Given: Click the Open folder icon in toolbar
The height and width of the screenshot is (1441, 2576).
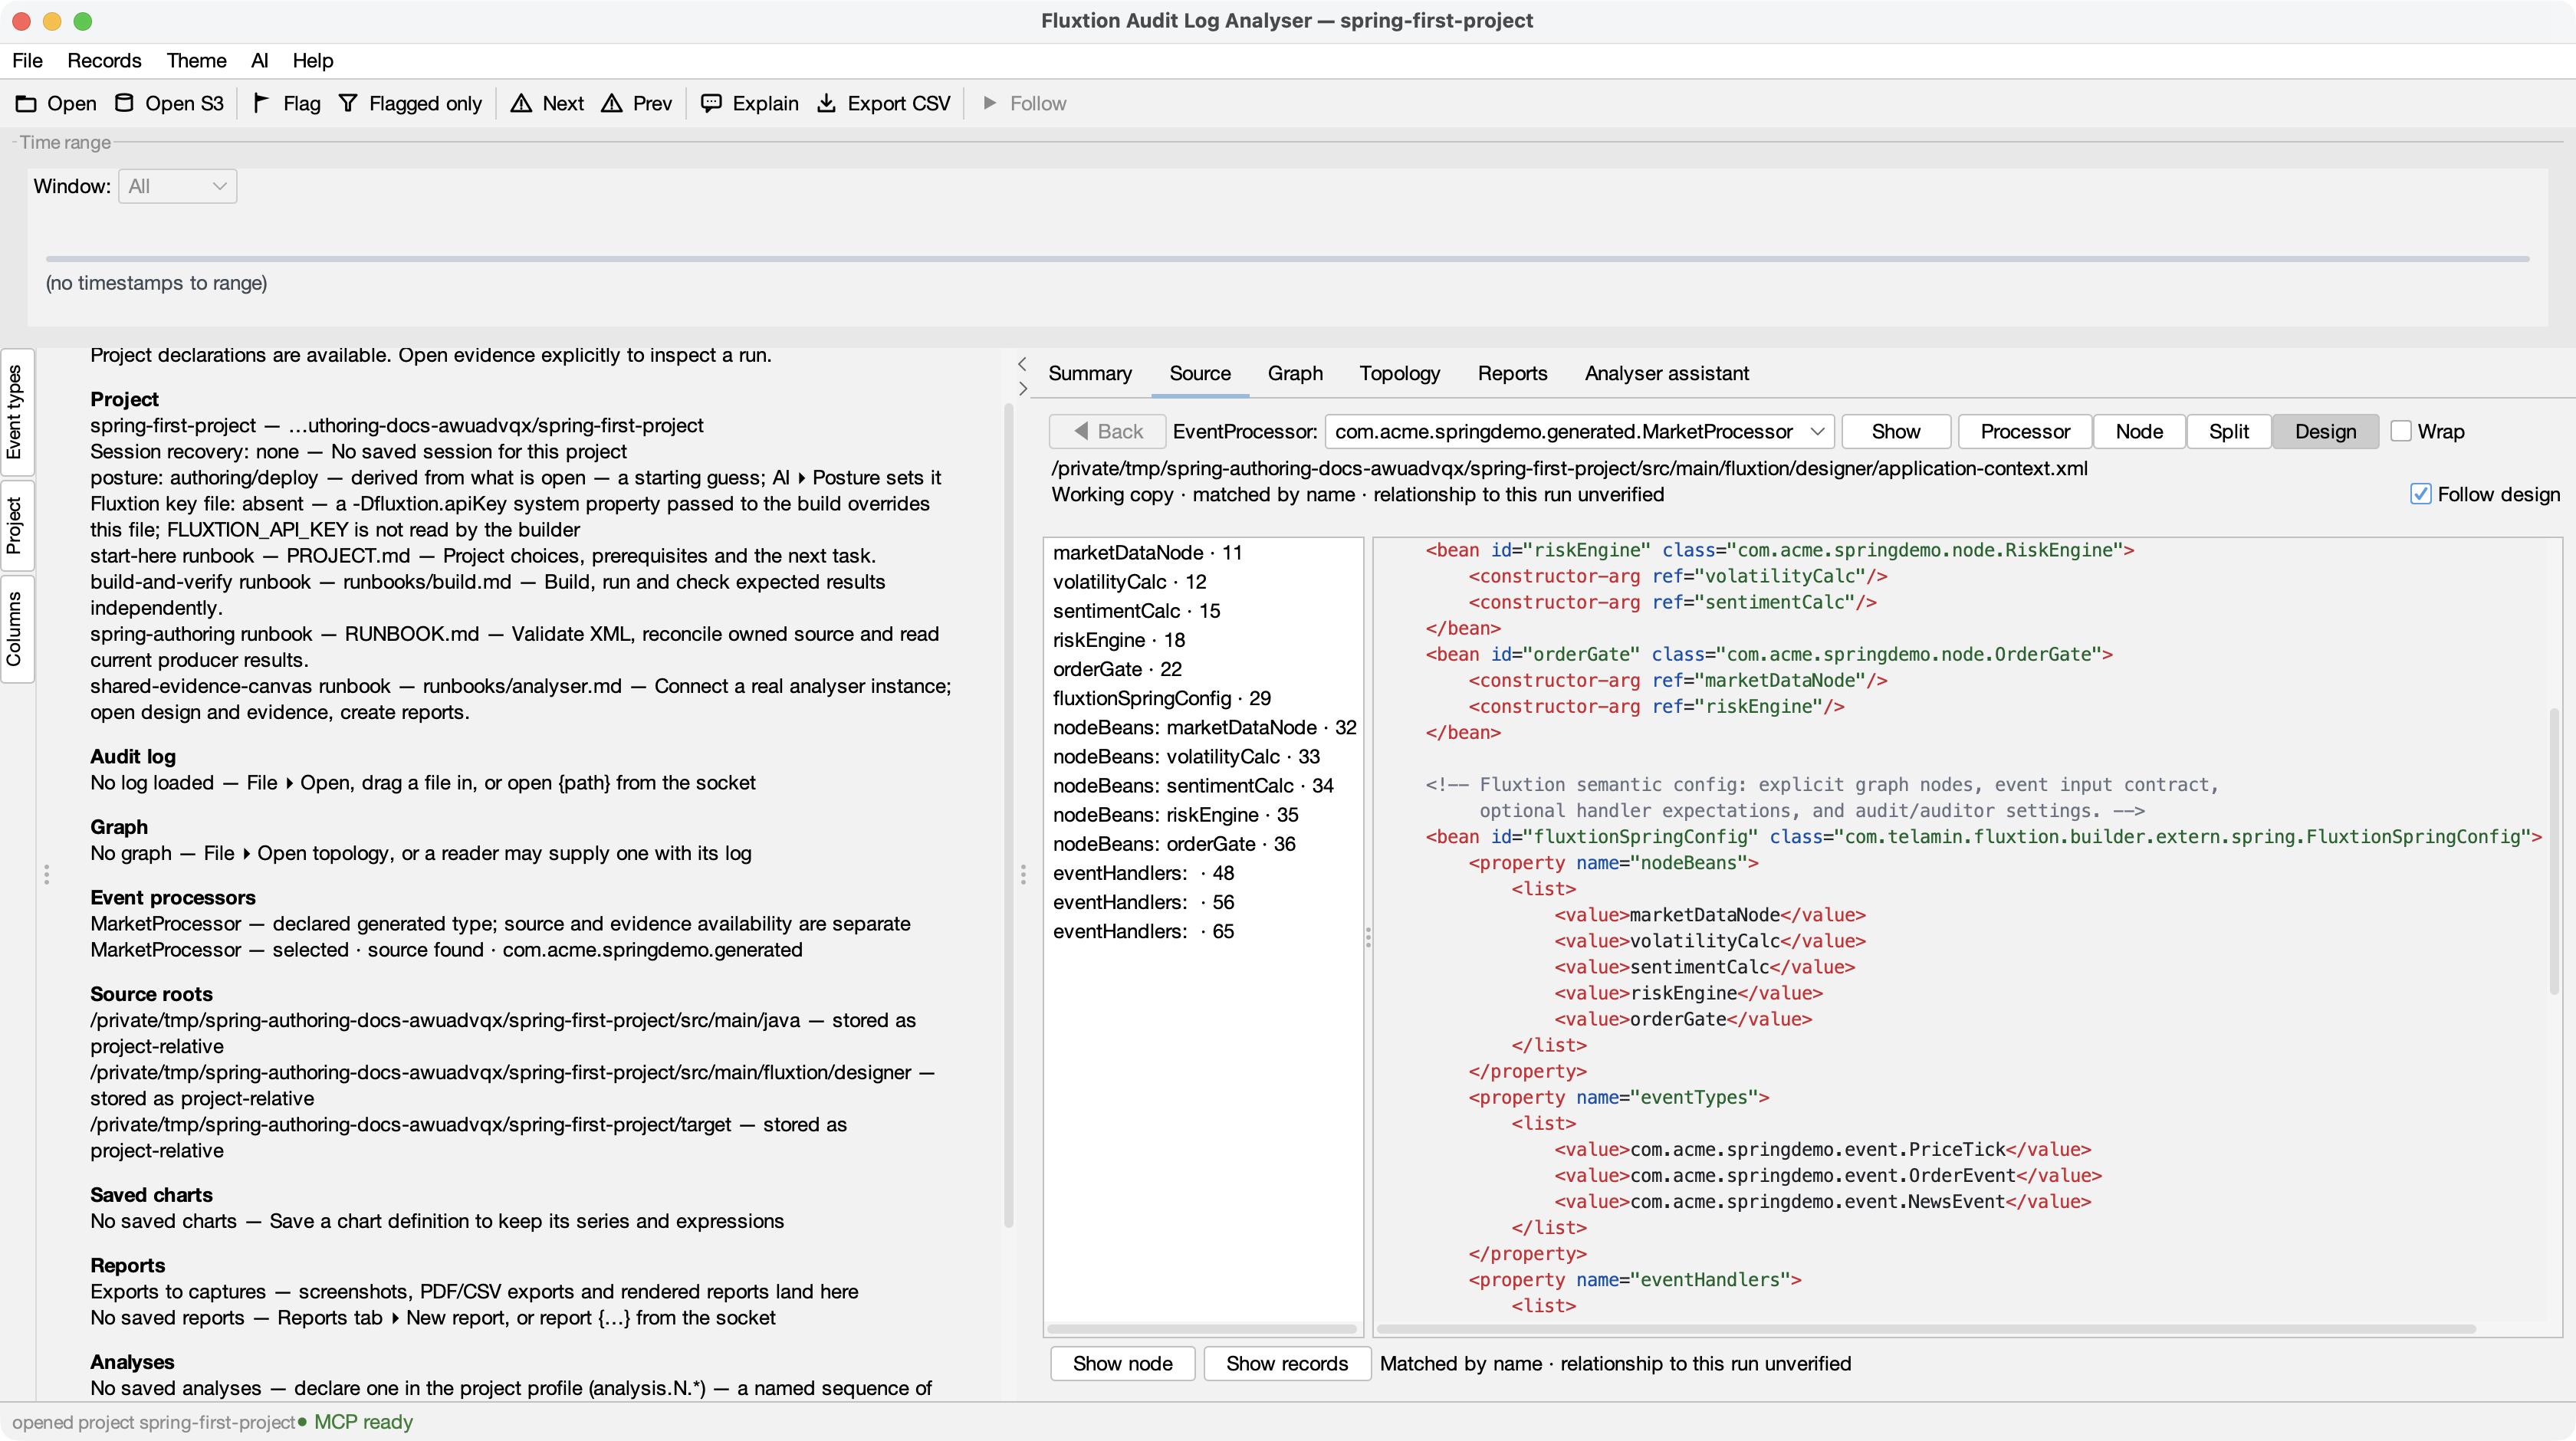Looking at the screenshot, I should tap(26, 103).
